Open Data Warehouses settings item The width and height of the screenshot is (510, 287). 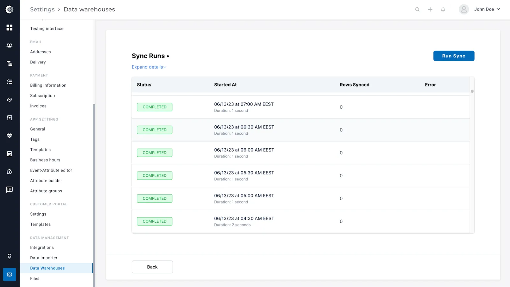(x=56, y=268)
